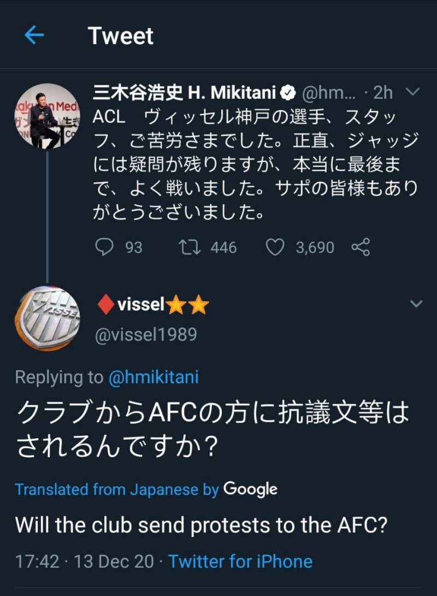
Task: Open the share icon on Mikitani's tweet
Action: 361,247
